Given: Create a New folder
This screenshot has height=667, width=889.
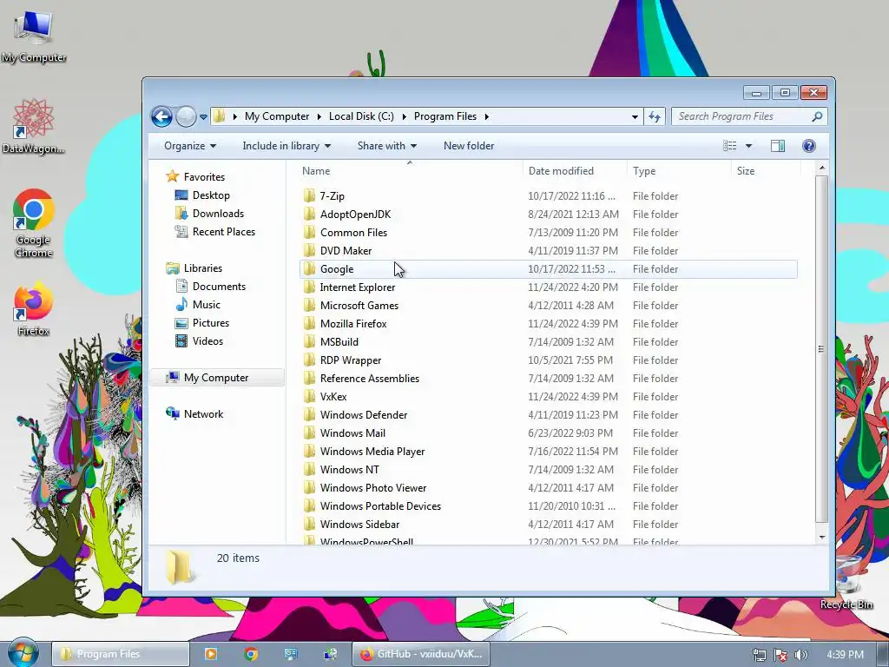Looking at the screenshot, I should pyautogui.click(x=468, y=146).
